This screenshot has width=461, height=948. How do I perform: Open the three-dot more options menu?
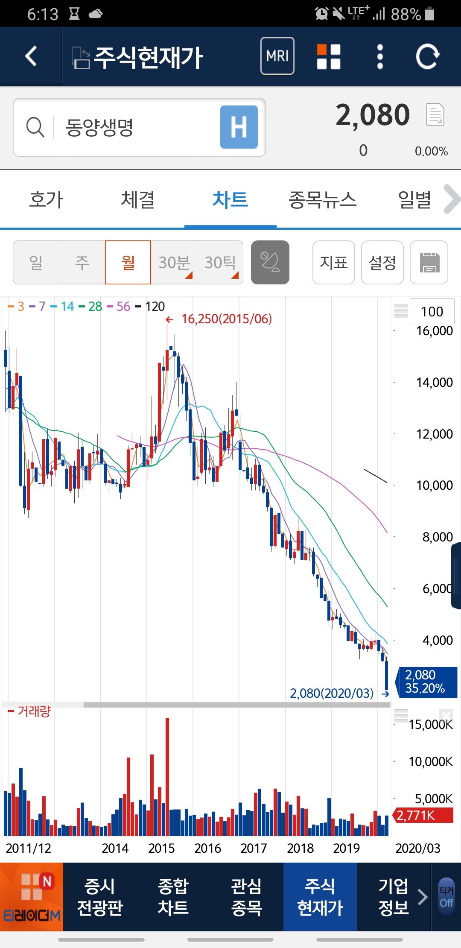click(x=380, y=56)
